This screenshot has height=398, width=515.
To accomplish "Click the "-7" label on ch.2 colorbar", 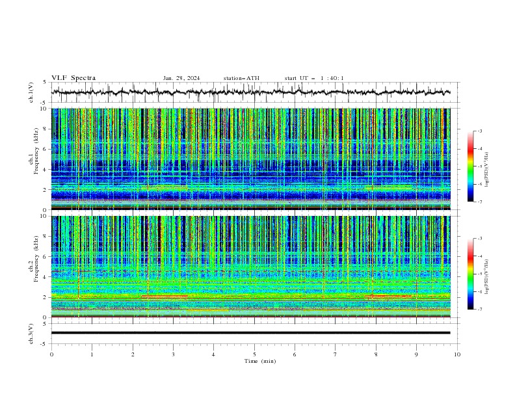I will tap(480, 309).
